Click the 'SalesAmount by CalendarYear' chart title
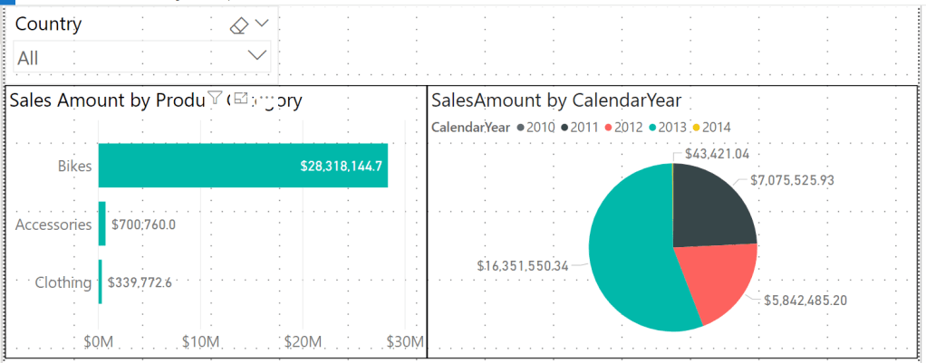The width and height of the screenshot is (926, 363). (x=556, y=100)
